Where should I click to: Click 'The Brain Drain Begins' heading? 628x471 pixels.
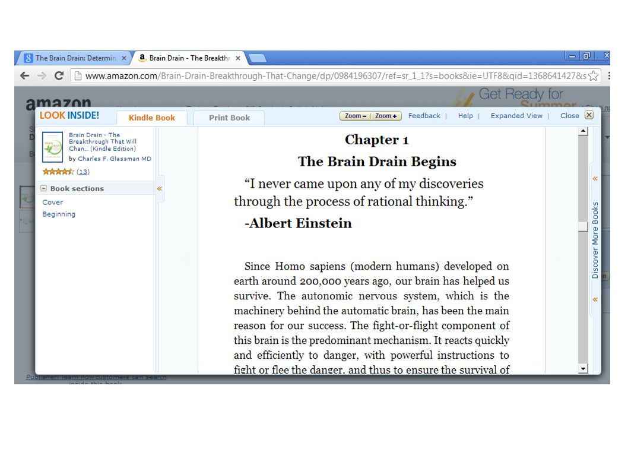377,162
